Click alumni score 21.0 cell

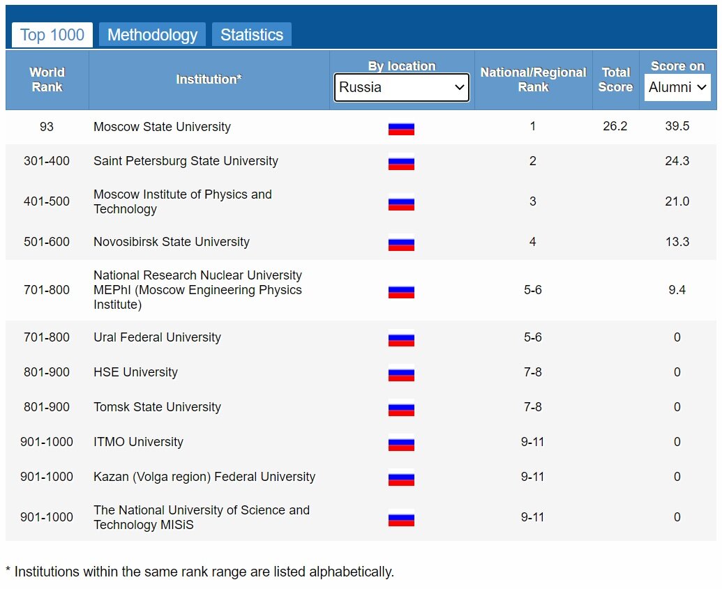click(x=677, y=201)
